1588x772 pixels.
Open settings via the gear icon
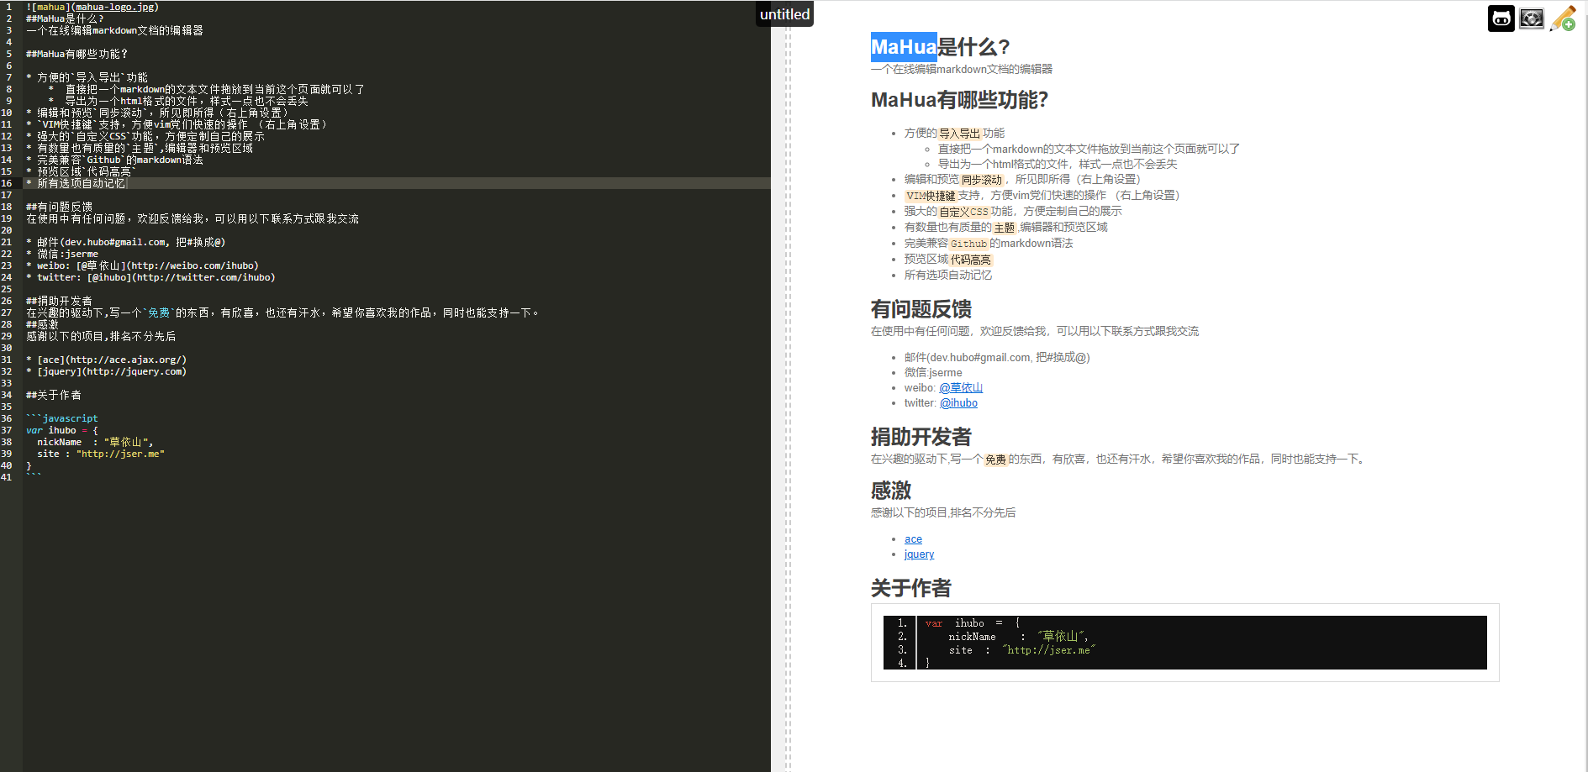tap(1532, 18)
